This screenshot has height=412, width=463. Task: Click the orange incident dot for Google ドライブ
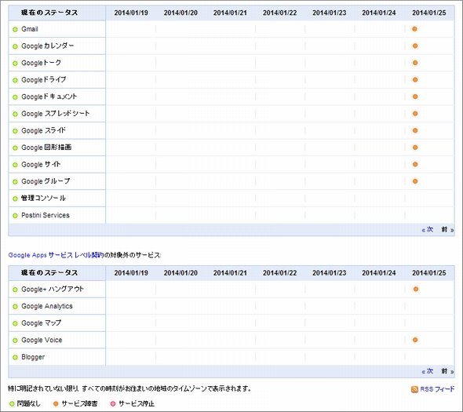(415, 80)
